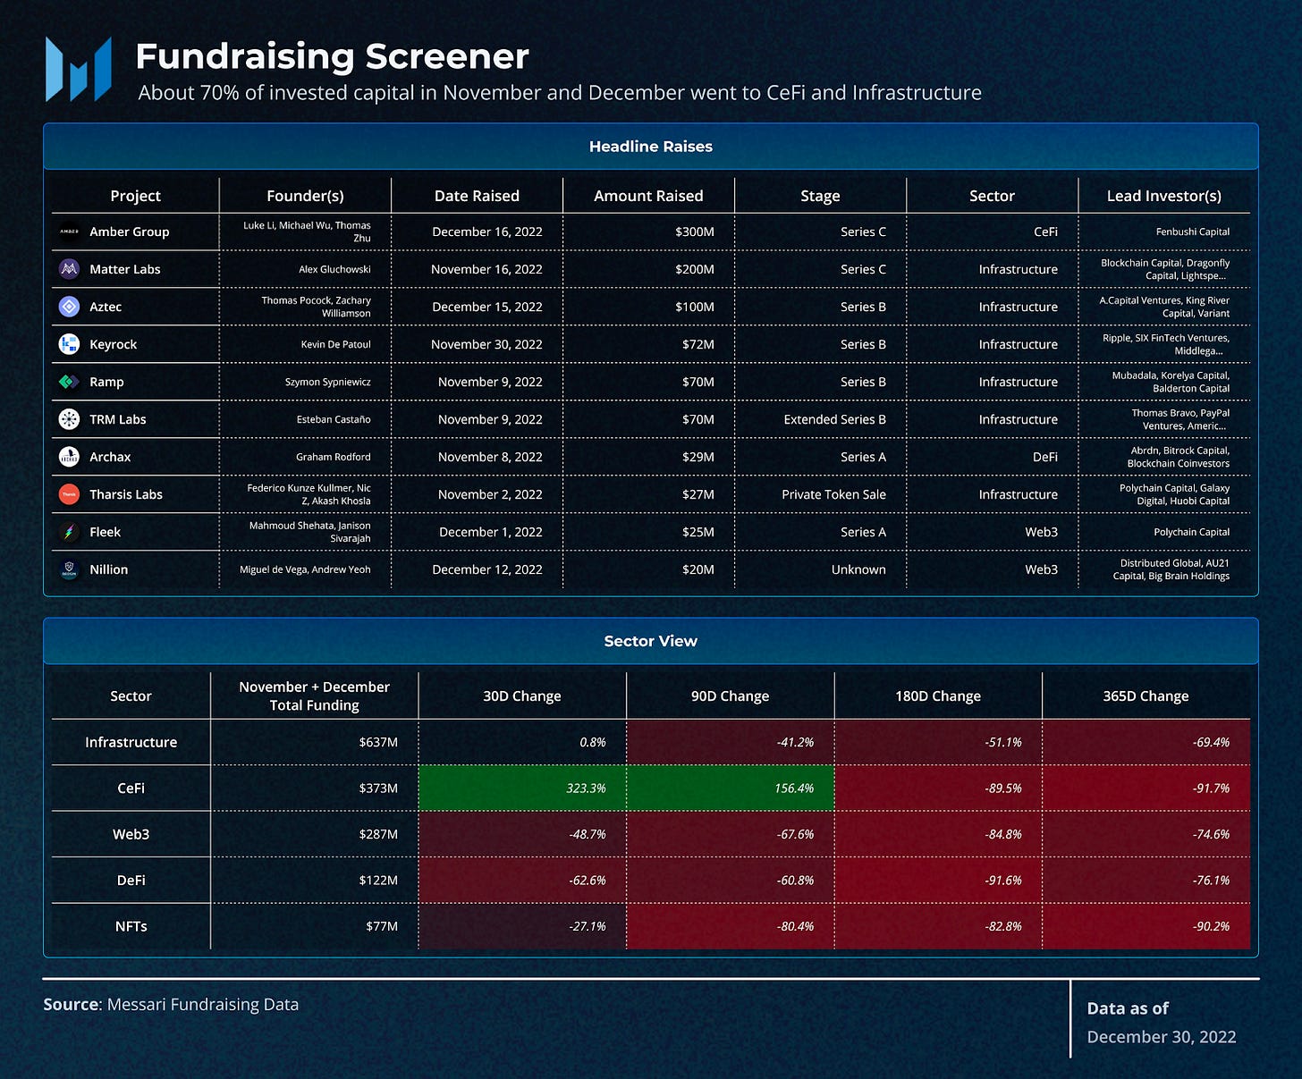1302x1079 pixels.
Task: Select the Headline Raises section header
Action: point(651,147)
